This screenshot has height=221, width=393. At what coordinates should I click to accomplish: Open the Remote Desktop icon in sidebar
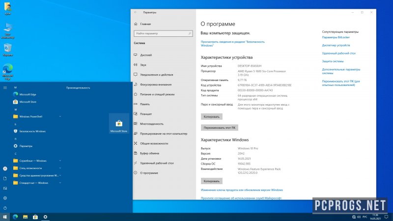pos(136,163)
